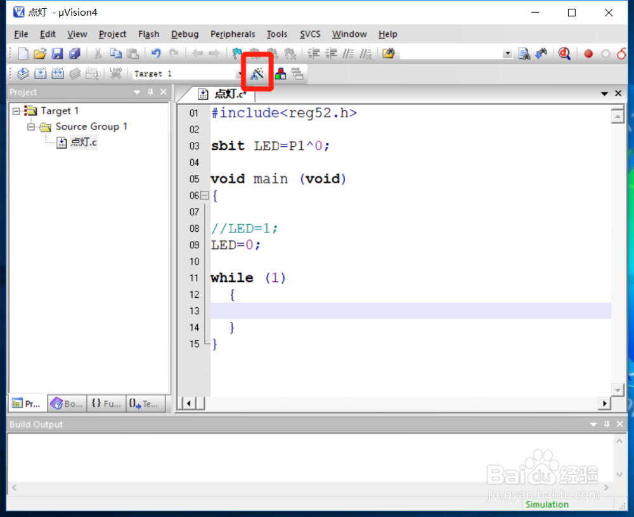Viewport: 634px width, 517px height.
Task: Switch to the Project tab
Action: point(27,404)
